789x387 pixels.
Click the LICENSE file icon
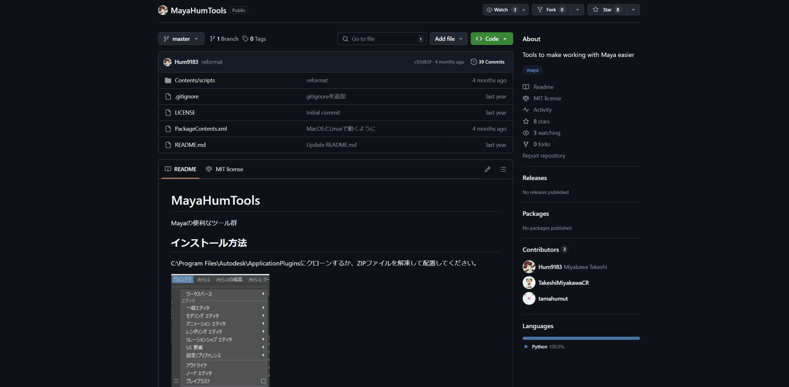tap(168, 113)
